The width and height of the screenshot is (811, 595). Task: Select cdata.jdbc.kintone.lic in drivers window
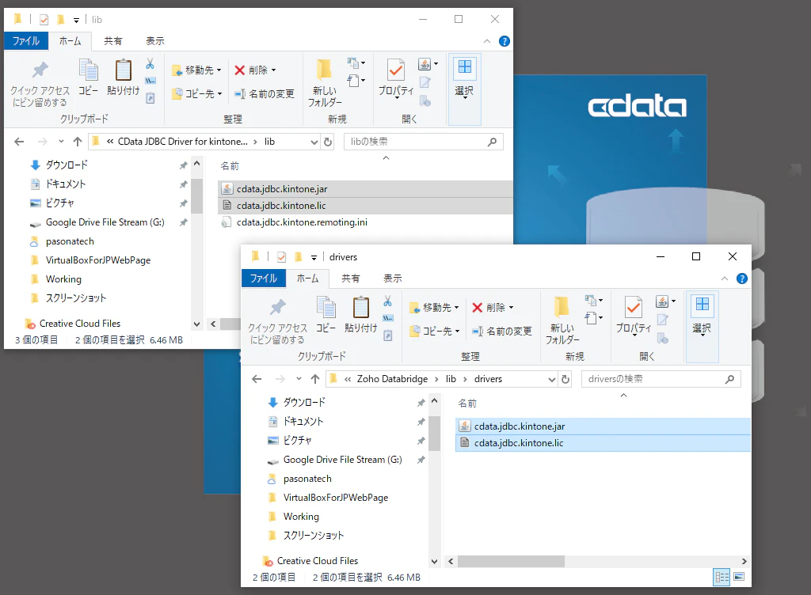[603, 443]
